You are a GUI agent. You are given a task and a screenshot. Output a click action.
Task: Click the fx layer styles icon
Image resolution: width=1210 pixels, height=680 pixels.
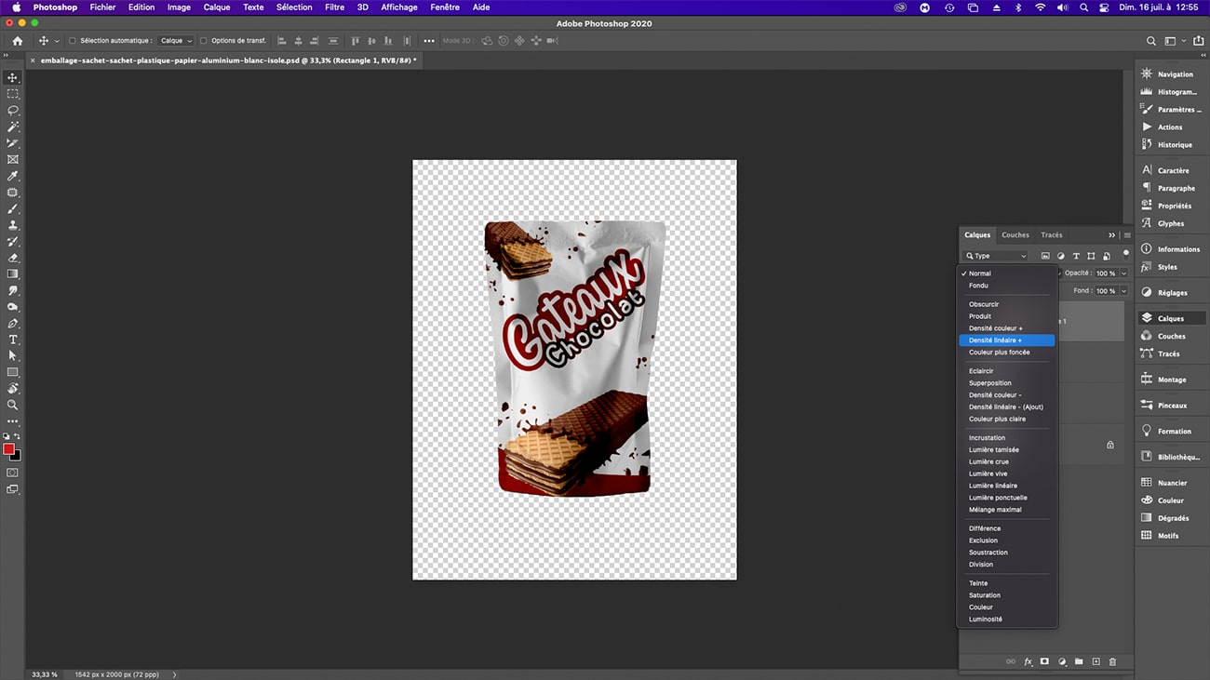tap(1028, 661)
